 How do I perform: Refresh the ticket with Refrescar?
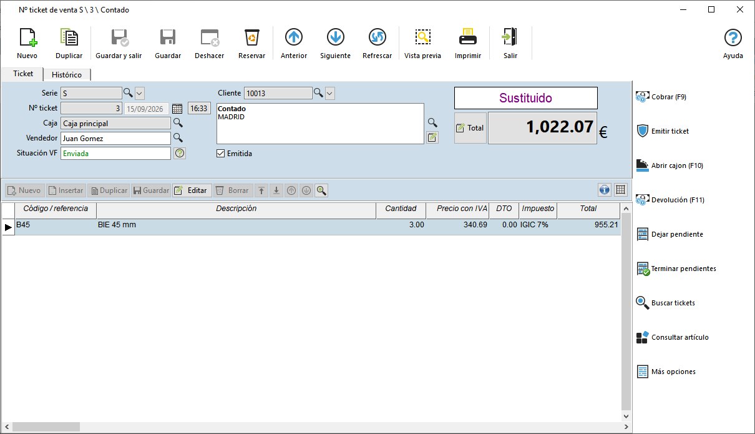(x=377, y=43)
